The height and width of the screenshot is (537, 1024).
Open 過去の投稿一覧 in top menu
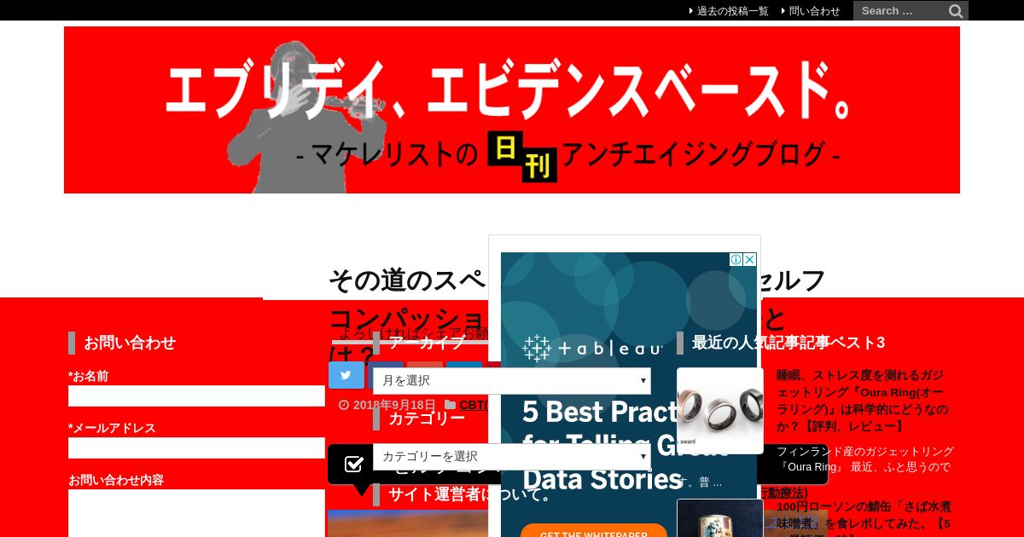tap(732, 11)
